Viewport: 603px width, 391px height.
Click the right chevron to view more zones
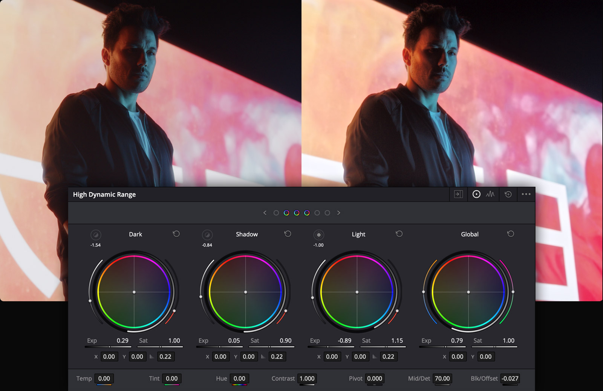(x=338, y=212)
